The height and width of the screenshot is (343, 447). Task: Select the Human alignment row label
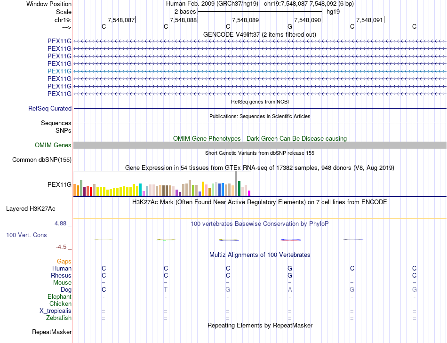tap(62, 268)
